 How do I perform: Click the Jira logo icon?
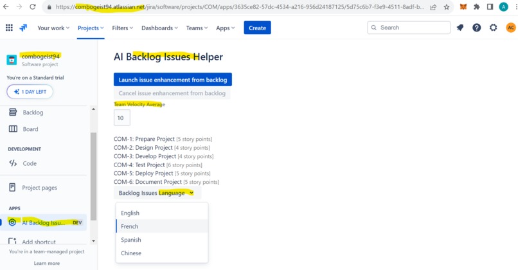pos(23,28)
